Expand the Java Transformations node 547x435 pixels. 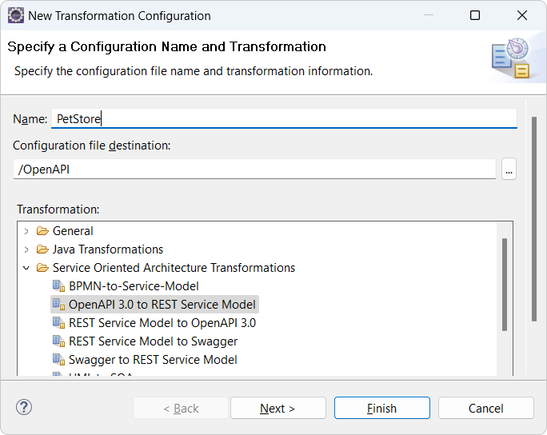pyautogui.click(x=26, y=249)
